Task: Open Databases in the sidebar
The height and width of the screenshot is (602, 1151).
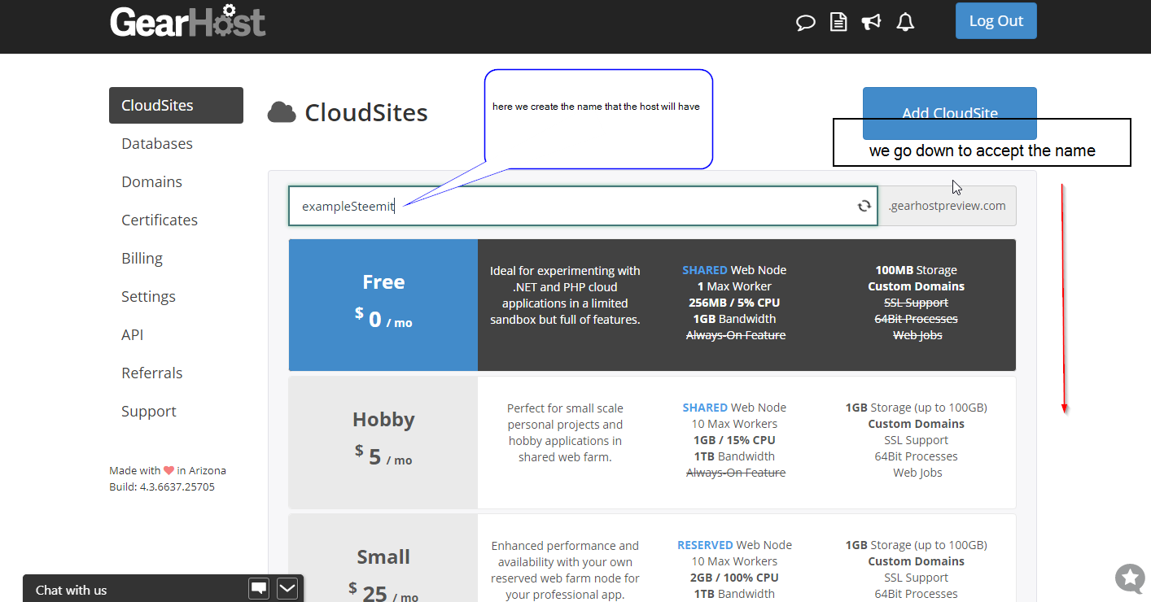Action: click(157, 143)
